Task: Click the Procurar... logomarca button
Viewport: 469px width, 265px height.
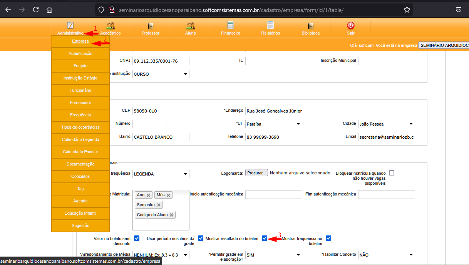Action: pyautogui.click(x=256, y=173)
